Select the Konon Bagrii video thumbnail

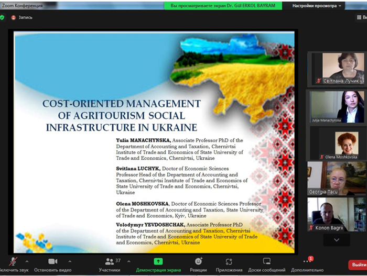337,215
